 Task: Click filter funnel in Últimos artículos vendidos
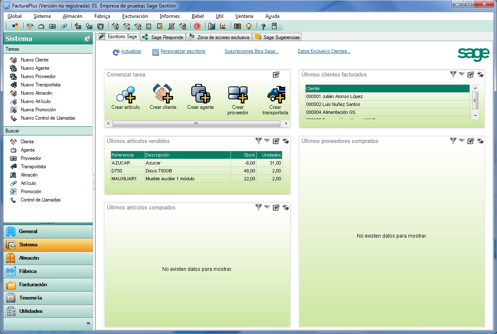259,141
